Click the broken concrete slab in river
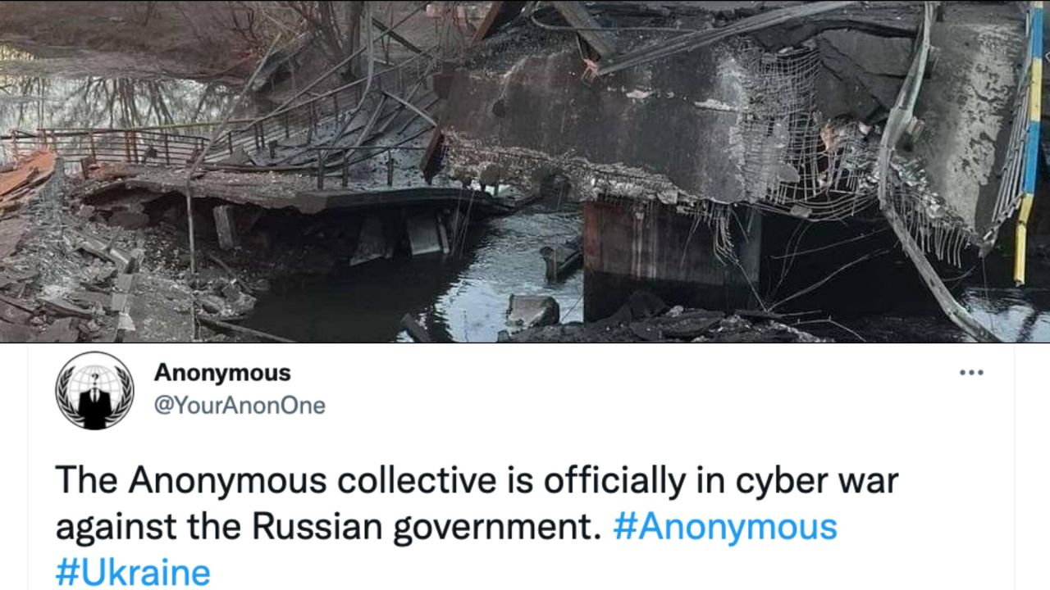Image resolution: width=1050 pixels, height=590 pixels. tap(532, 311)
